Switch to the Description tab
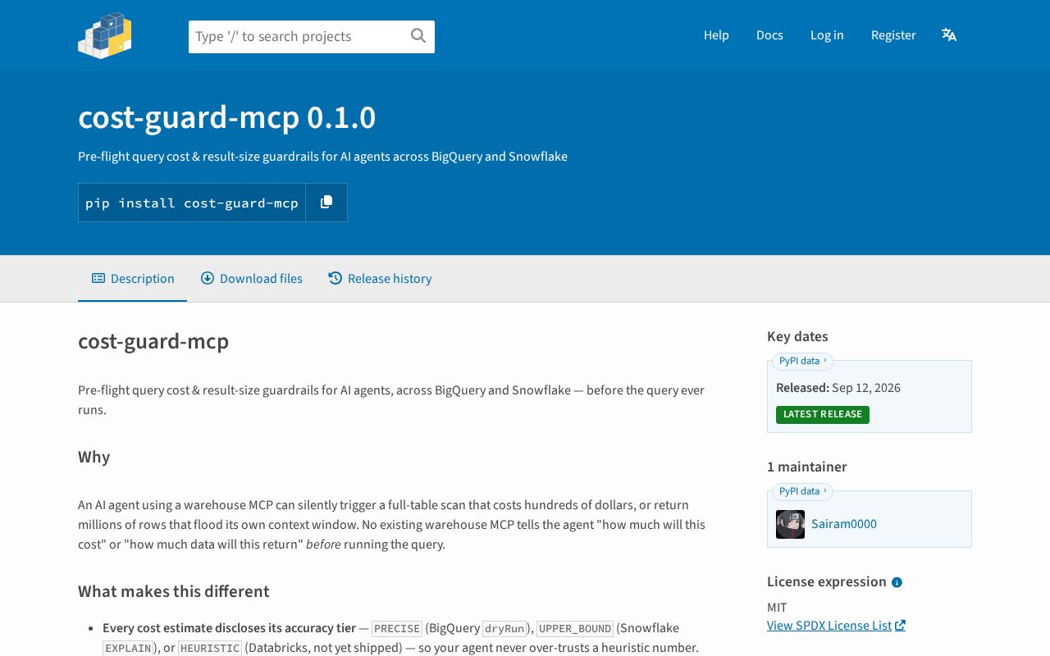1050x656 pixels. coord(132,279)
